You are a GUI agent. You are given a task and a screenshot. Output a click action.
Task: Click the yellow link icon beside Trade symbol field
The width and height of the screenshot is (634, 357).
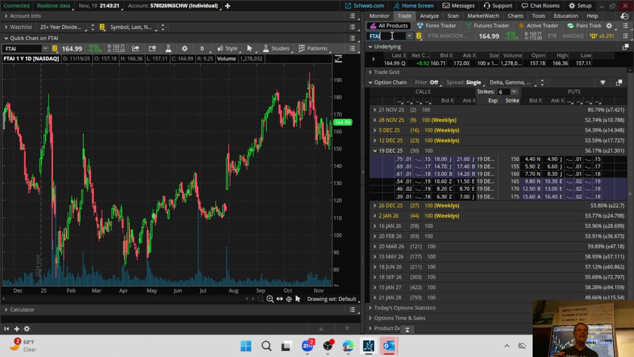click(x=419, y=36)
